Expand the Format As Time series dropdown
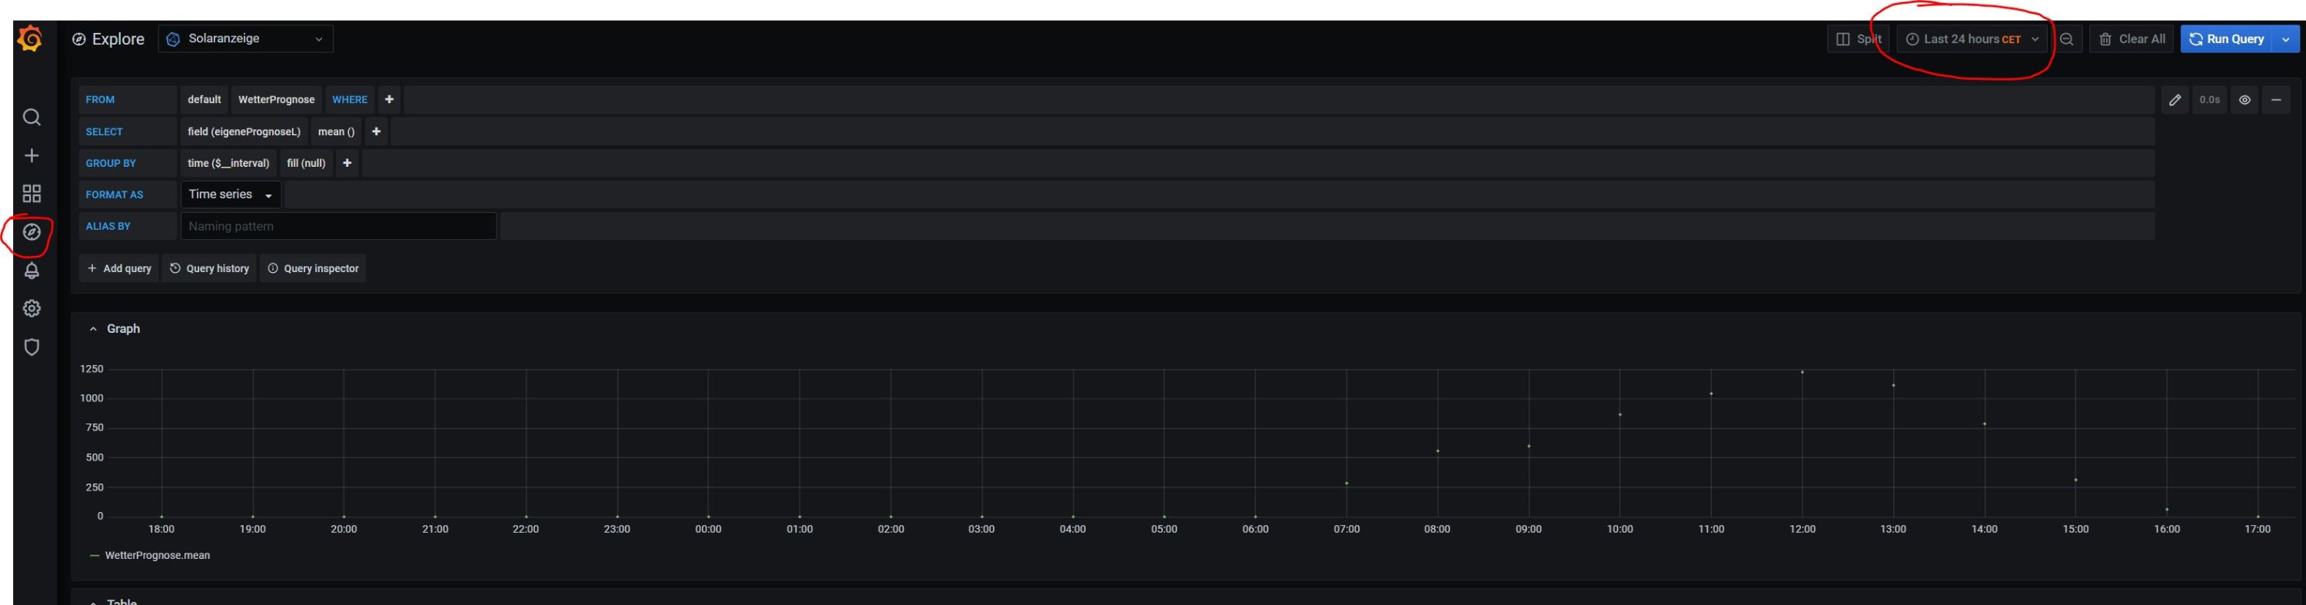Screen dimensions: 2306x605 tap(230, 195)
